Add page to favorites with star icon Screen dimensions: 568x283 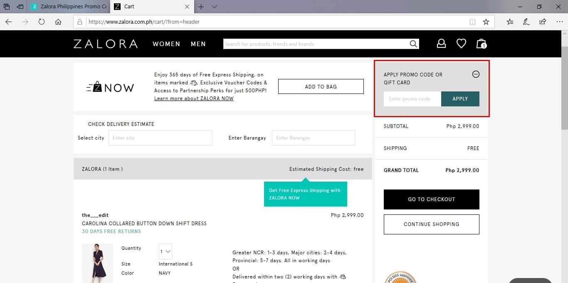(486, 22)
